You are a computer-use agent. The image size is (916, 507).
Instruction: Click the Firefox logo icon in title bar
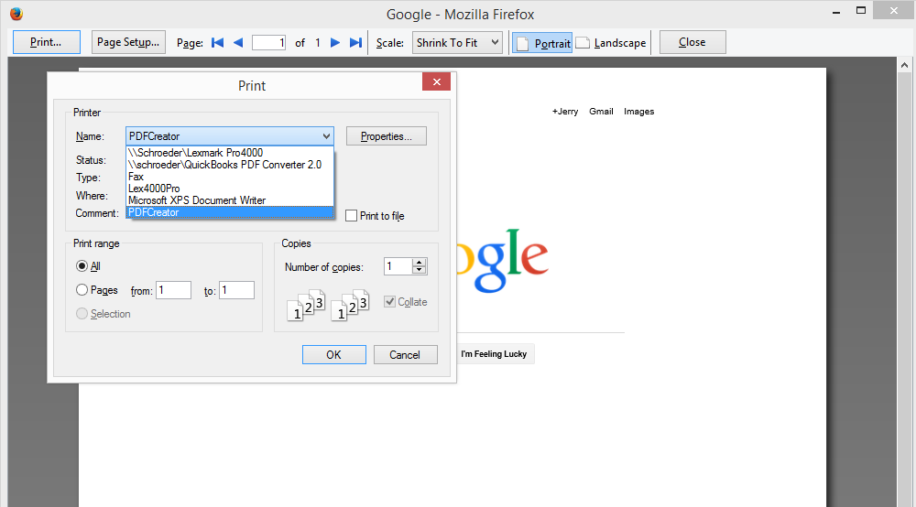point(16,14)
